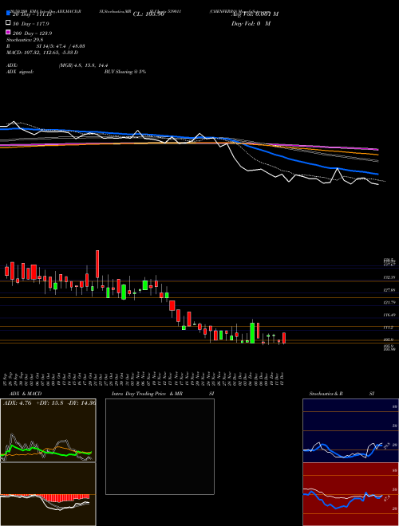Select the '50 Day - 117.9' label
Screen dimensions: 399x526
tap(30, 24)
